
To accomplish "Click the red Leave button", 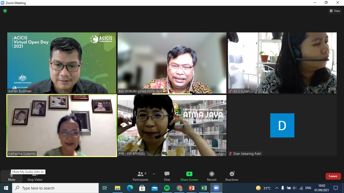I will pos(333,176).
